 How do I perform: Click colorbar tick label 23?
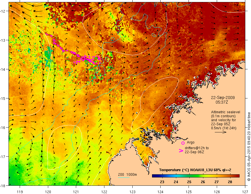162,182
